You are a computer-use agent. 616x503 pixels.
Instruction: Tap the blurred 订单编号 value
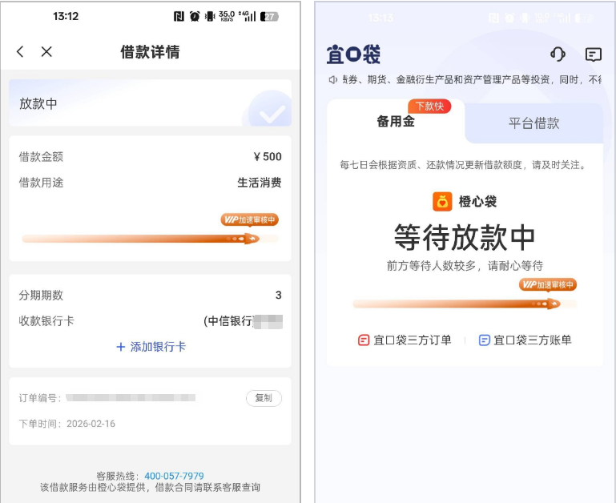pos(131,398)
